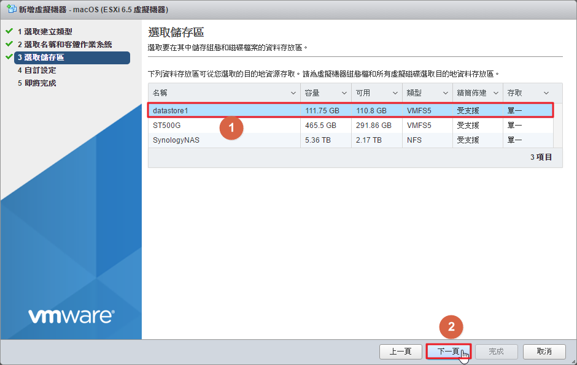Click the 291.86 GB available cell
The height and width of the screenshot is (365, 577).
click(x=373, y=126)
